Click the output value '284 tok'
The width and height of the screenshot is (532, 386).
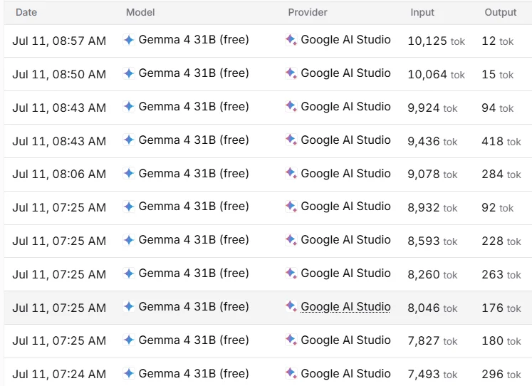click(501, 174)
